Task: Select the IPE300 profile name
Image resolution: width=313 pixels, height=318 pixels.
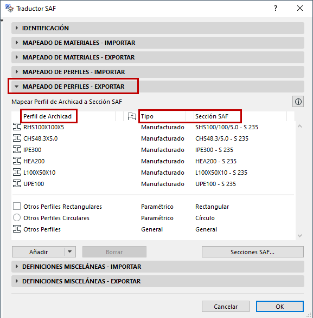Action: (33, 150)
